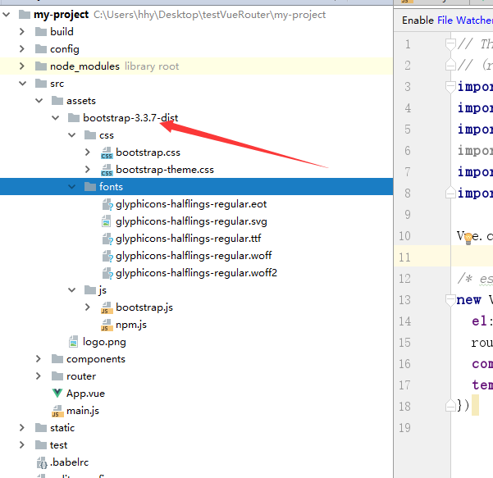Screen dimensions: 493x478
Task: Expand the config folder
Action: point(21,48)
